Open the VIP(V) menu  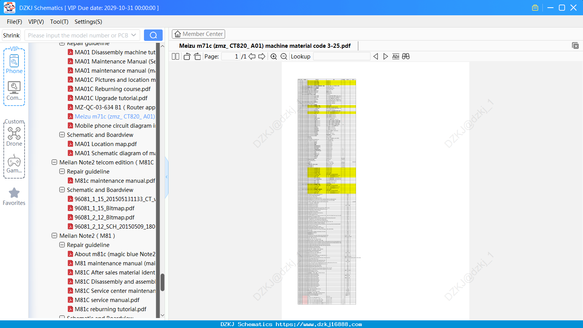click(x=36, y=22)
